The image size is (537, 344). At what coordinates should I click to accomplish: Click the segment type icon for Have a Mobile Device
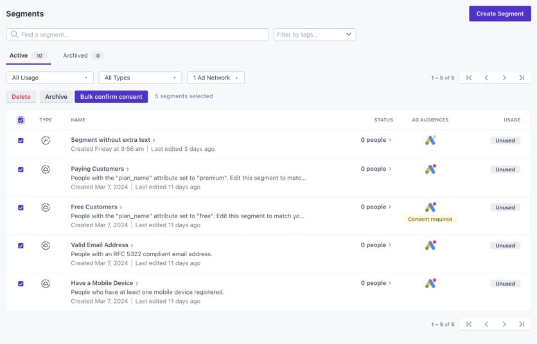coord(46,283)
